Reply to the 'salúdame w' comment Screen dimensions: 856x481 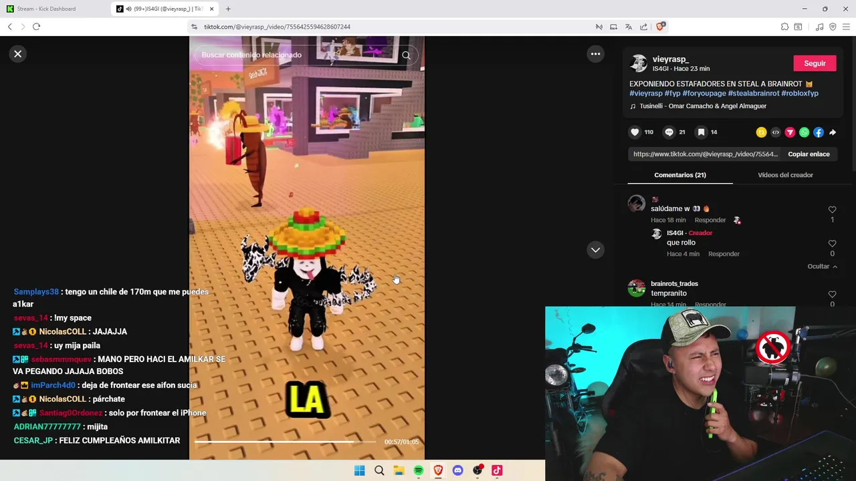(x=710, y=220)
